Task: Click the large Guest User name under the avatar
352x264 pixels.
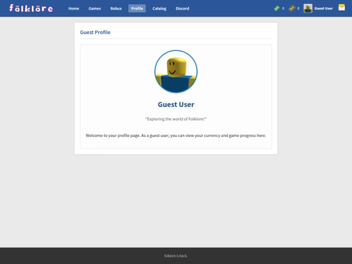Action: click(176, 104)
